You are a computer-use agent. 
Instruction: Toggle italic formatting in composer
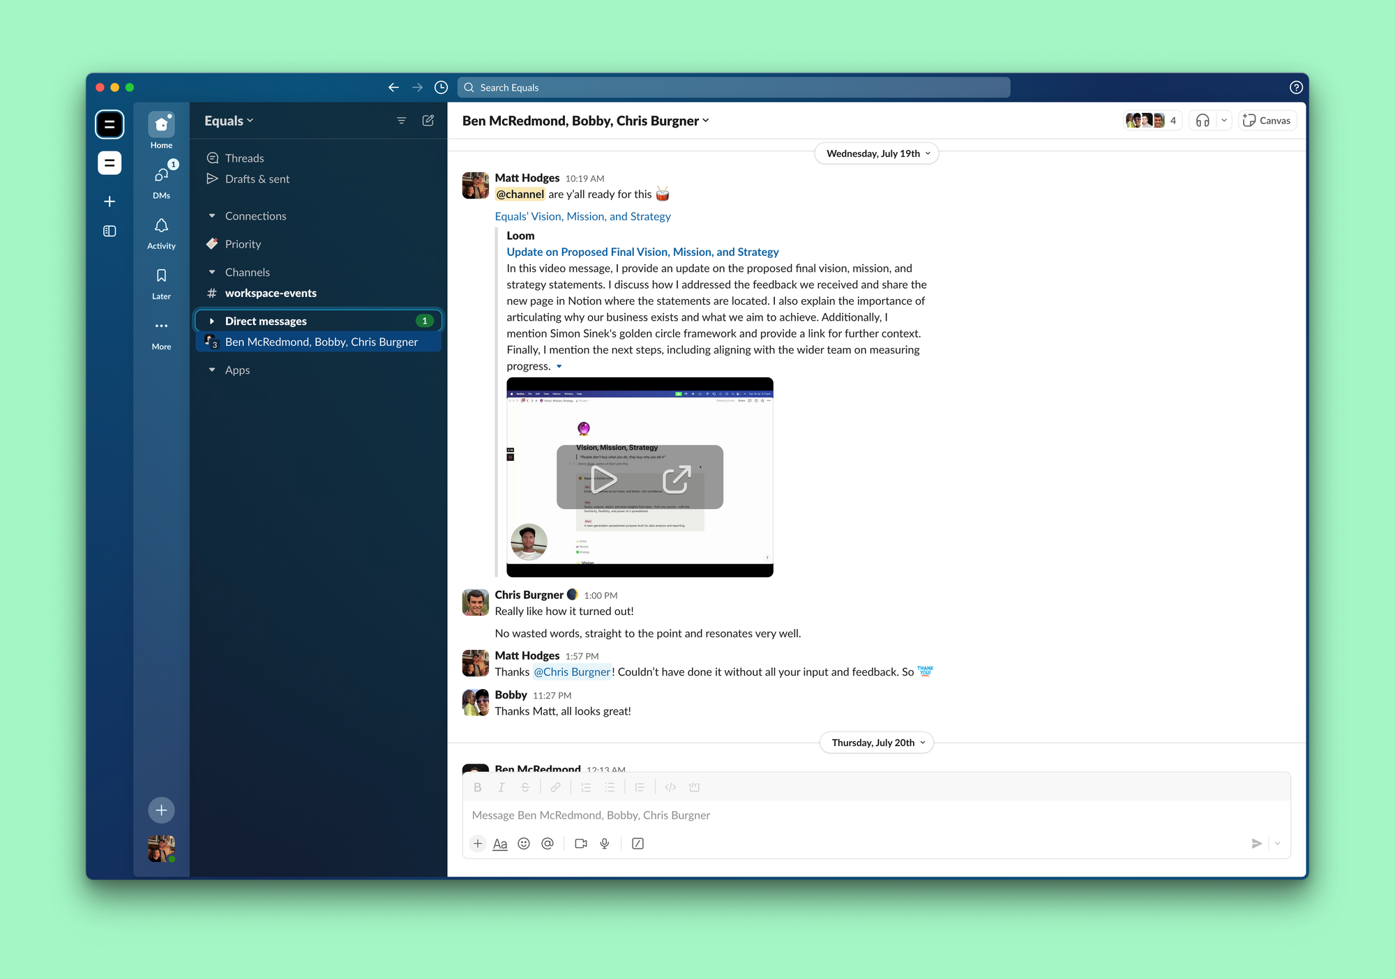pyautogui.click(x=501, y=787)
